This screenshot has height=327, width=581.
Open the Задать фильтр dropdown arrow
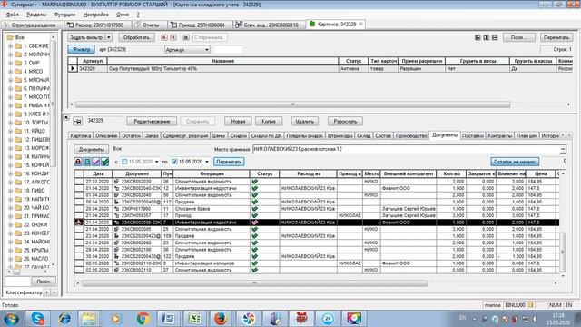pos(109,37)
